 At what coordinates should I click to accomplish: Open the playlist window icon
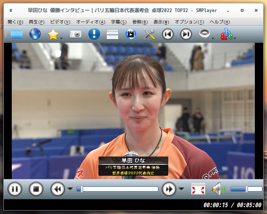(112, 34)
